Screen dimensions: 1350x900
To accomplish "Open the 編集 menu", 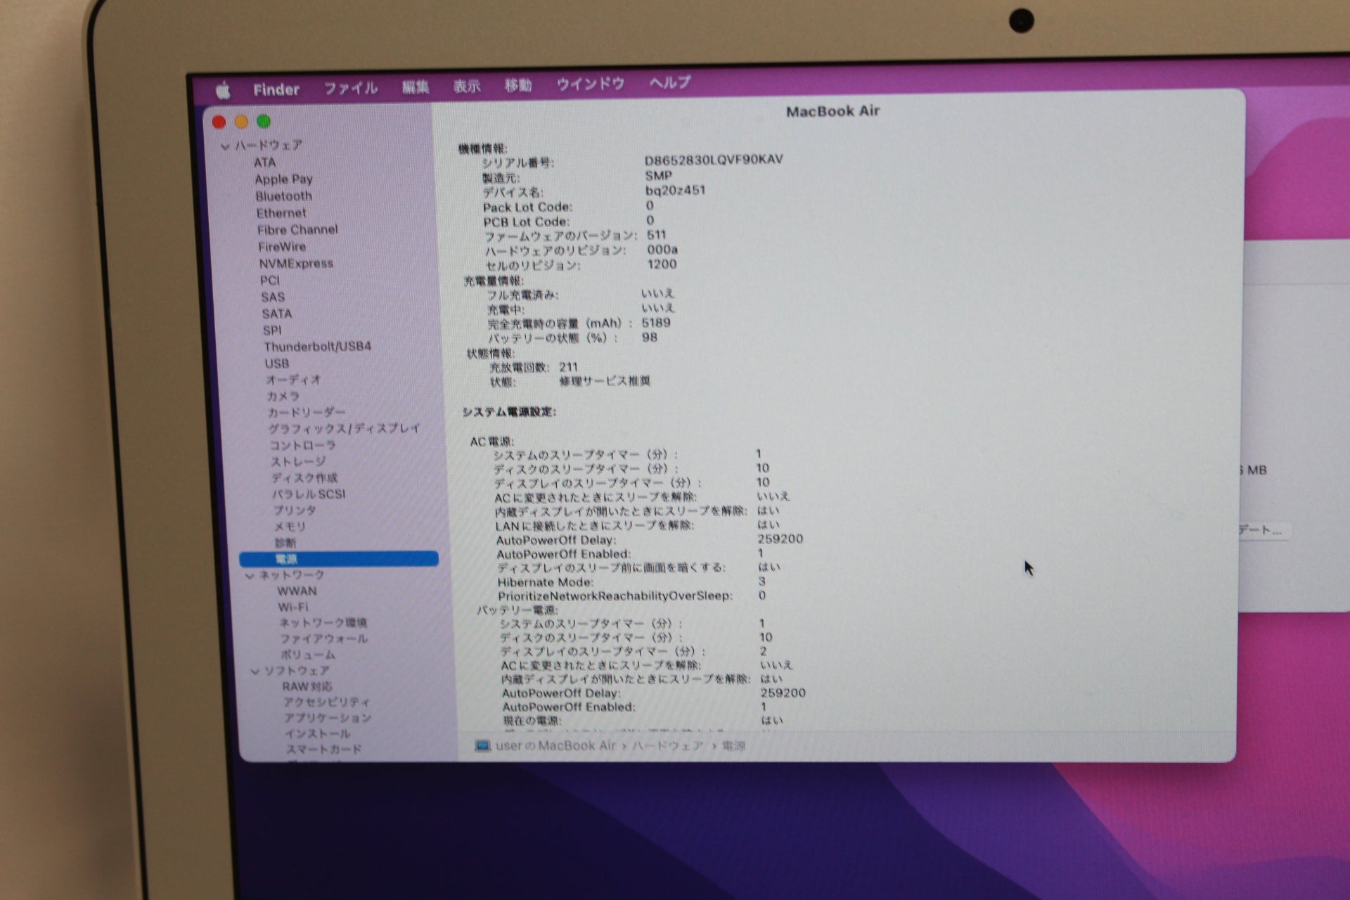I will tap(415, 87).
